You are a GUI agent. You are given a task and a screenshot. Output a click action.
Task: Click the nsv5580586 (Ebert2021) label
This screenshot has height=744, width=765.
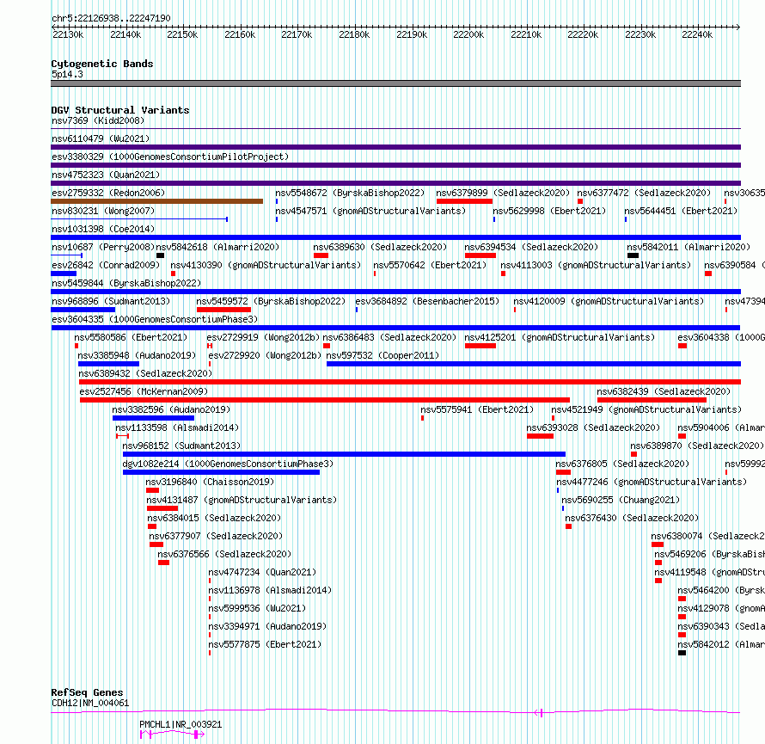point(131,337)
